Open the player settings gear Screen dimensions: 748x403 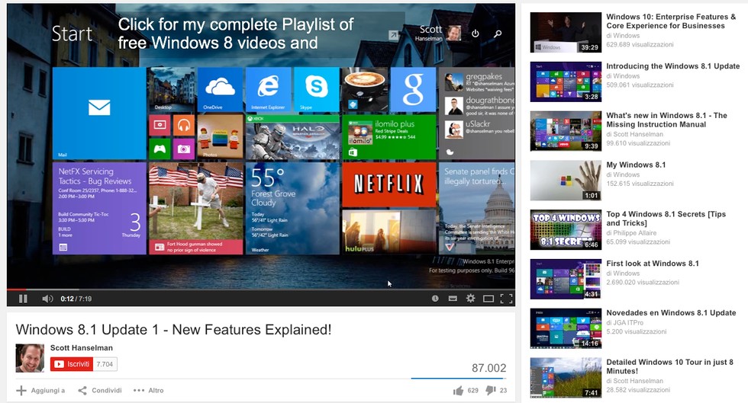pos(470,298)
